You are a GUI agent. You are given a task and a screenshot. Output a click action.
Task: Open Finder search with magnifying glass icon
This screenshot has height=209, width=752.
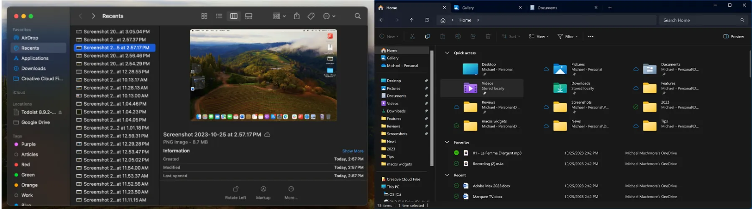coord(358,16)
